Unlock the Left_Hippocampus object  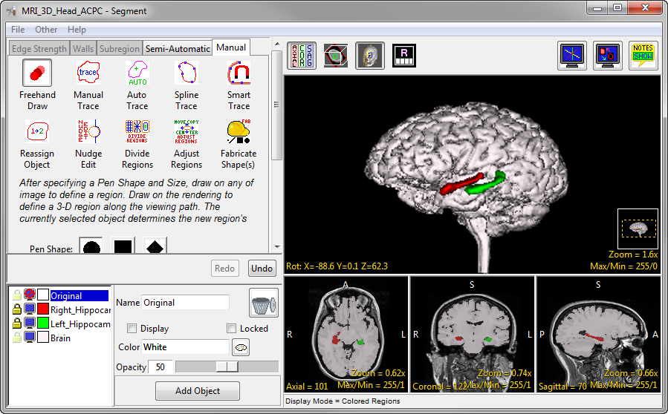[x=16, y=323]
